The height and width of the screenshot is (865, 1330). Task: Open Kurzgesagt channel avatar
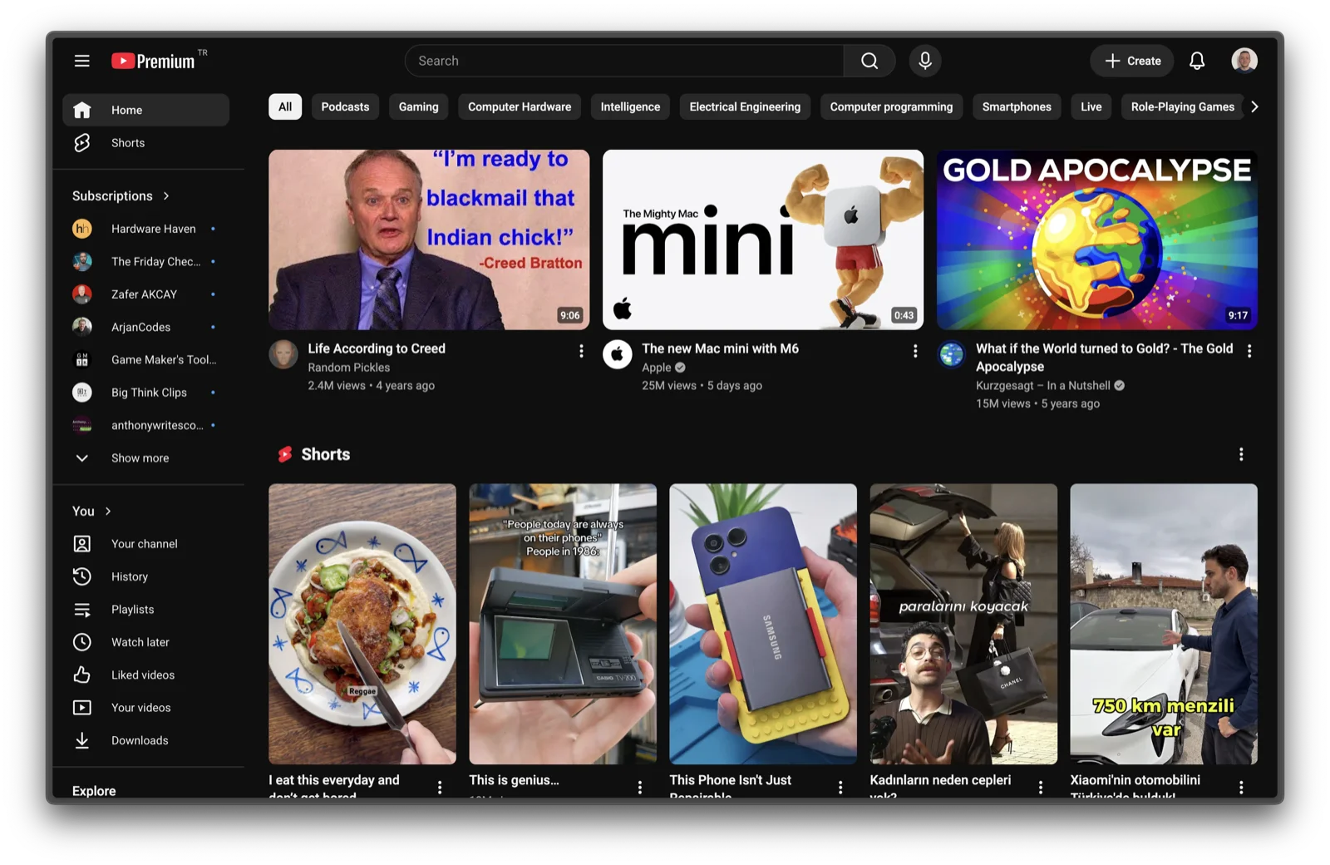coord(952,355)
